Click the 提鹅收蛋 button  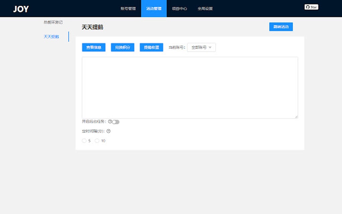[x=151, y=47]
